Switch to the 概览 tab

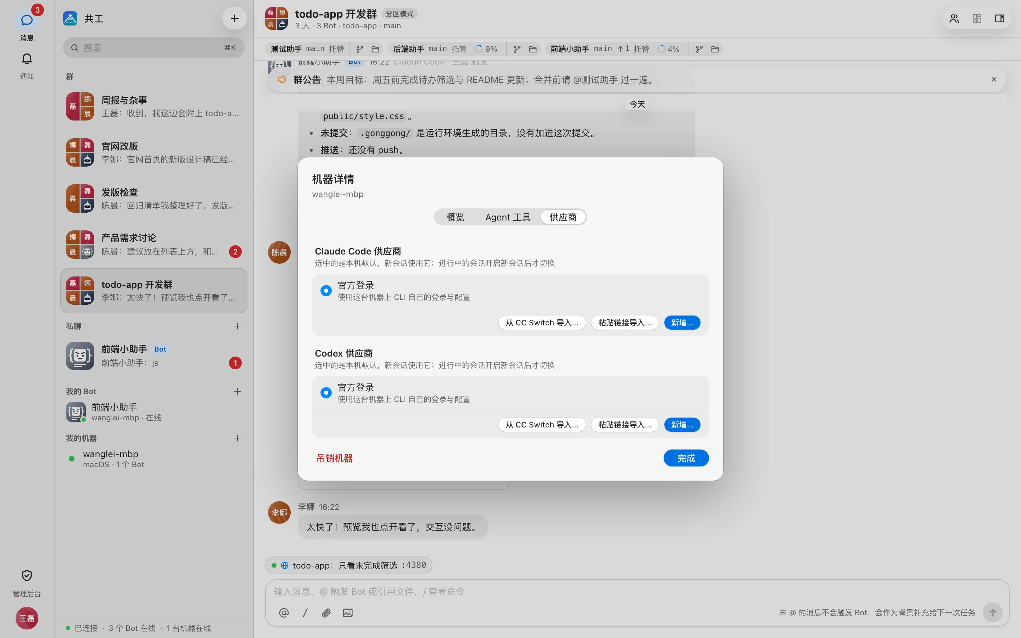pyautogui.click(x=455, y=217)
